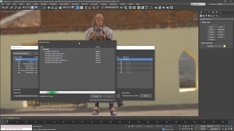Image resolution: width=234 pixels, height=131 pixels.
Task: Open the Standard Primitives dropdown
Action: [x=216, y=19]
